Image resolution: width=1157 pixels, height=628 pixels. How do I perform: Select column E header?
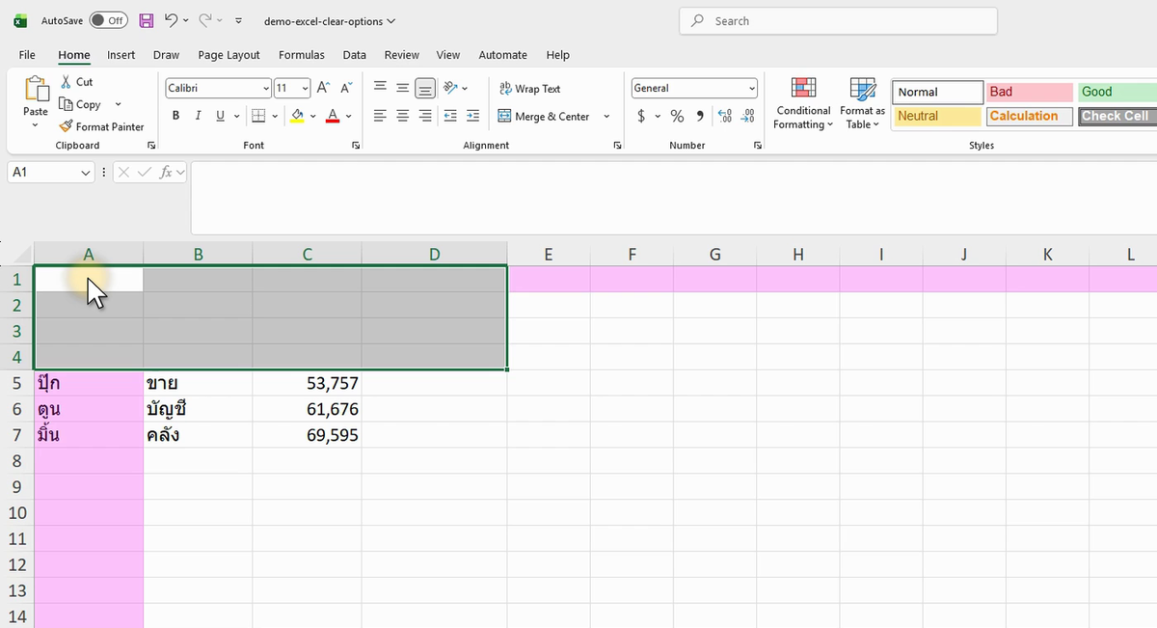pos(549,255)
